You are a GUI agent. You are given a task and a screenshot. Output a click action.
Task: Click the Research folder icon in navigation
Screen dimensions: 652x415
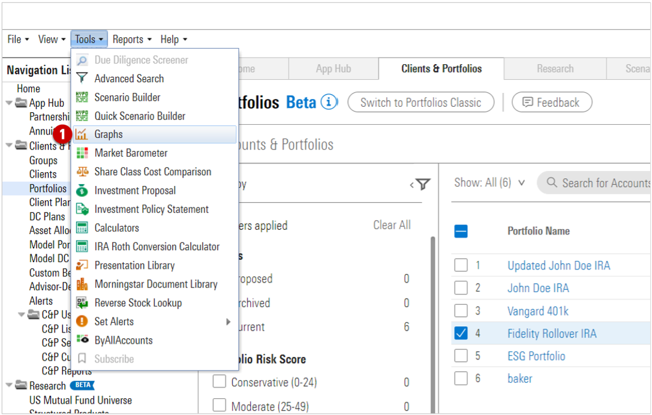[x=21, y=385]
